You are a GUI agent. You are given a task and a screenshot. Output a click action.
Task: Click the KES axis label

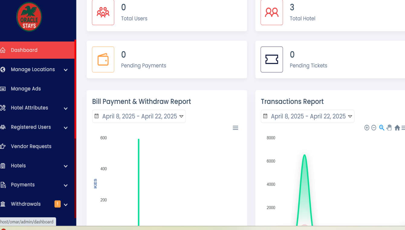coord(96,184)
